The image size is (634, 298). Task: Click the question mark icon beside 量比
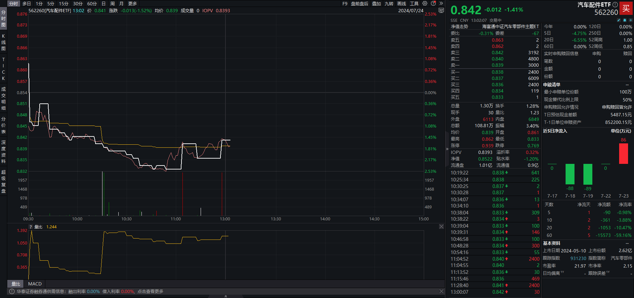tap(30, 227)
